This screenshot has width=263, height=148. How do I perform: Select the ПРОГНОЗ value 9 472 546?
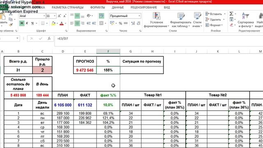(x=85, y=70)
